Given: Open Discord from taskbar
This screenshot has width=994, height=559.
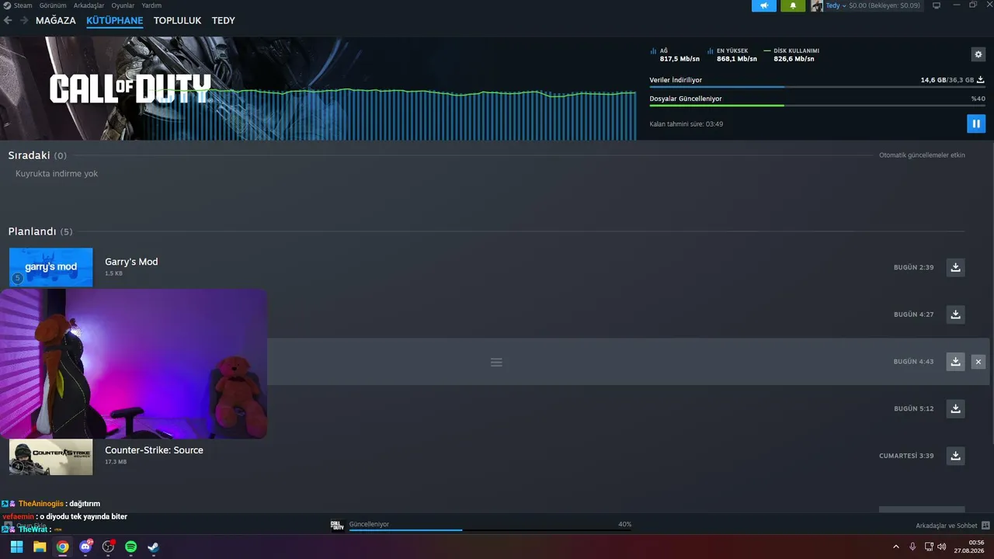Looking at the screenshot, I should coord(85,547).
